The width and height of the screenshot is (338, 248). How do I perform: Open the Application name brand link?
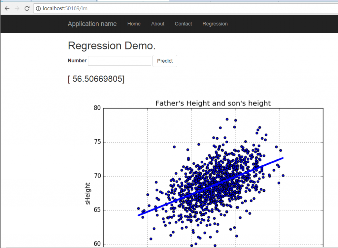pos(92,24)
